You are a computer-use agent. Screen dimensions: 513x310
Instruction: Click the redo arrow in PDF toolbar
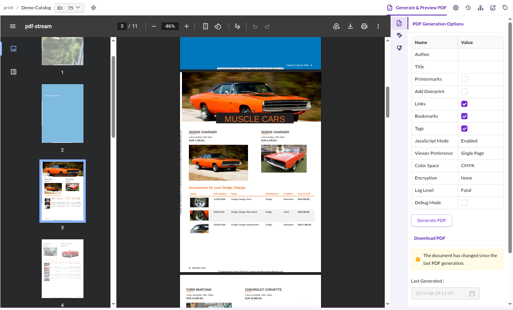[267, 26]
